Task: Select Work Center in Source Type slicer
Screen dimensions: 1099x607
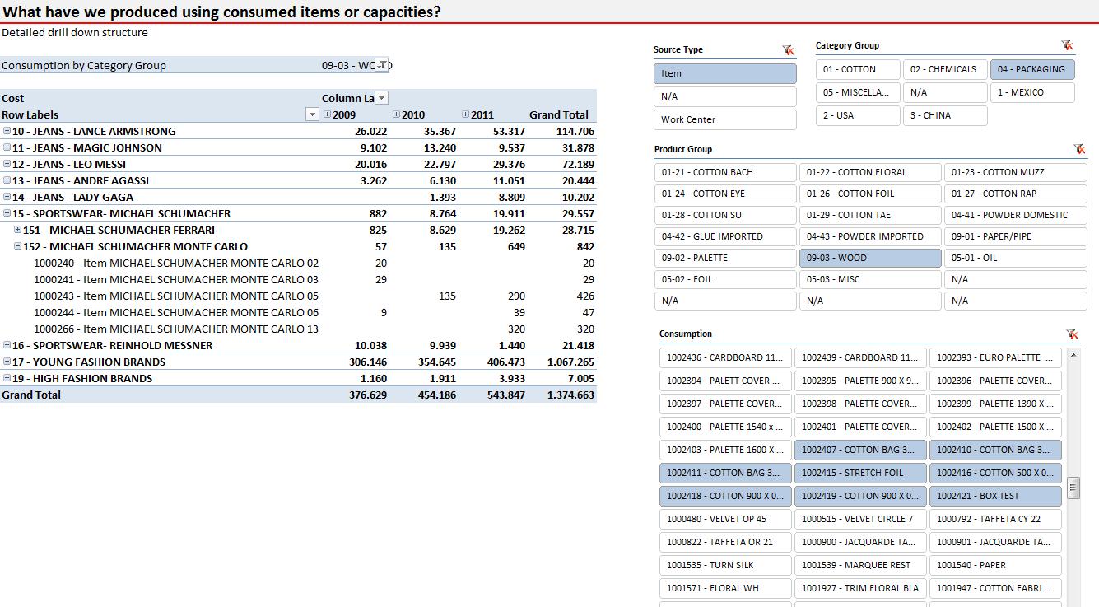Action: 725,119
